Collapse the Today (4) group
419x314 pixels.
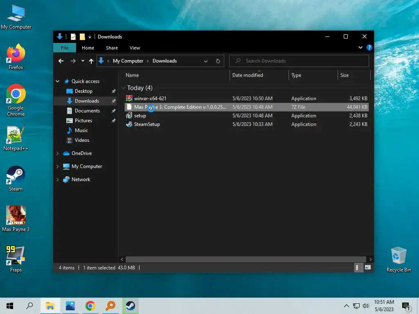tap(123, 88)
